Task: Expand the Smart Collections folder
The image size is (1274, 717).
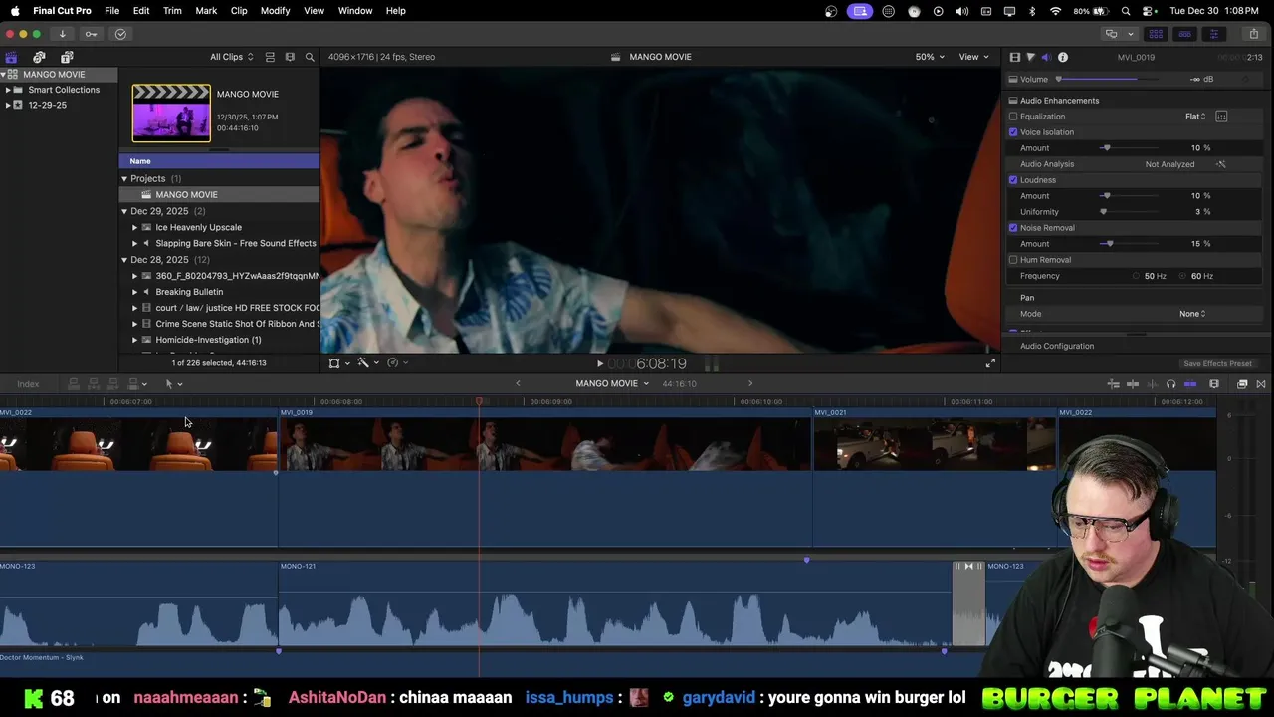Action: click(x=8, y=90)
